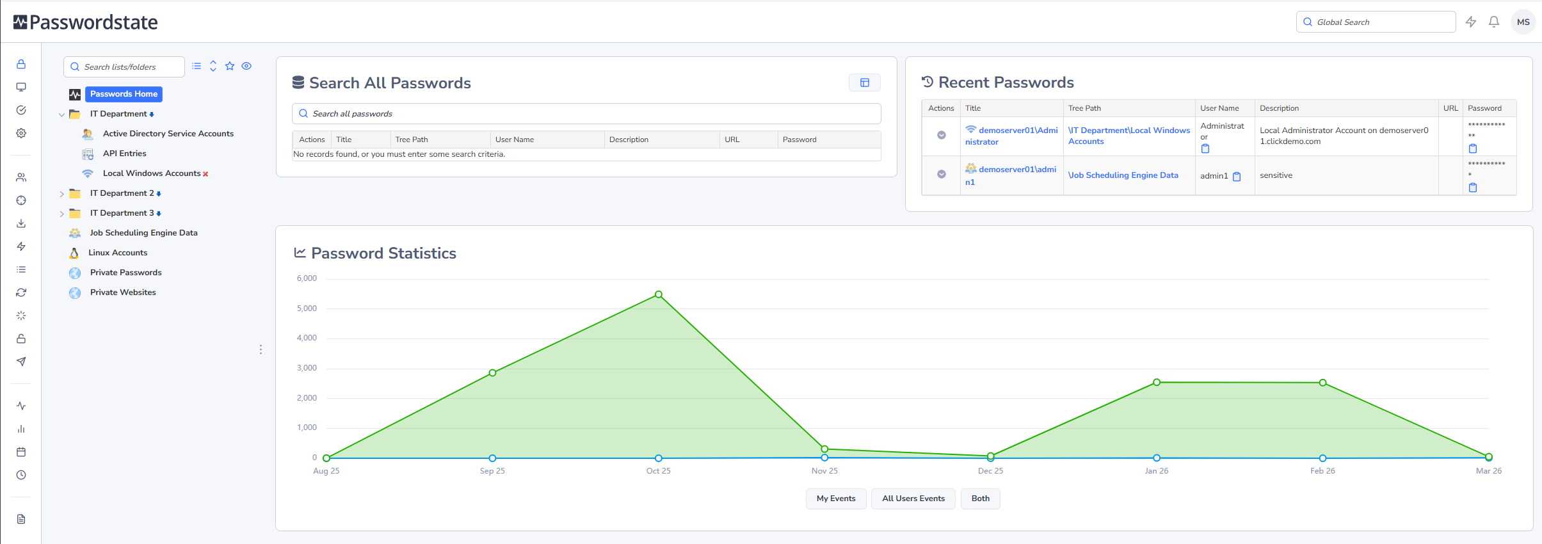
Task: Click the Oct 25 peak data point
Action: (x=658, y=294)
